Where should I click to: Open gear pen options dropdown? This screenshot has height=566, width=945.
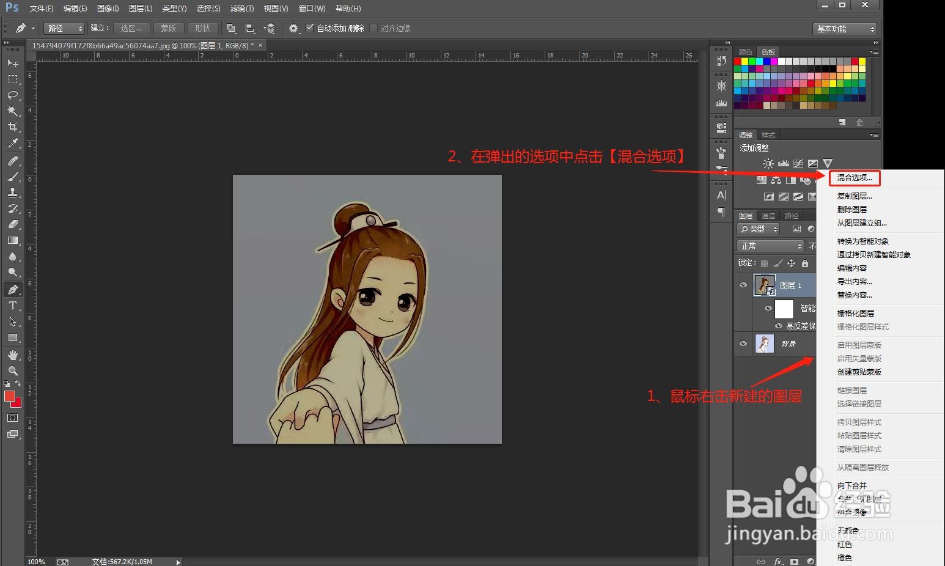(293, 28)
